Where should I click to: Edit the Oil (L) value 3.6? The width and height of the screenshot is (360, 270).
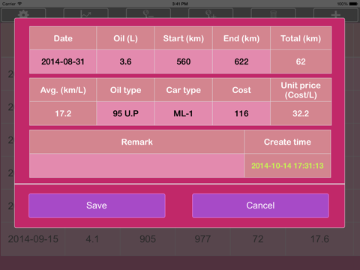[x=125, y=61]
